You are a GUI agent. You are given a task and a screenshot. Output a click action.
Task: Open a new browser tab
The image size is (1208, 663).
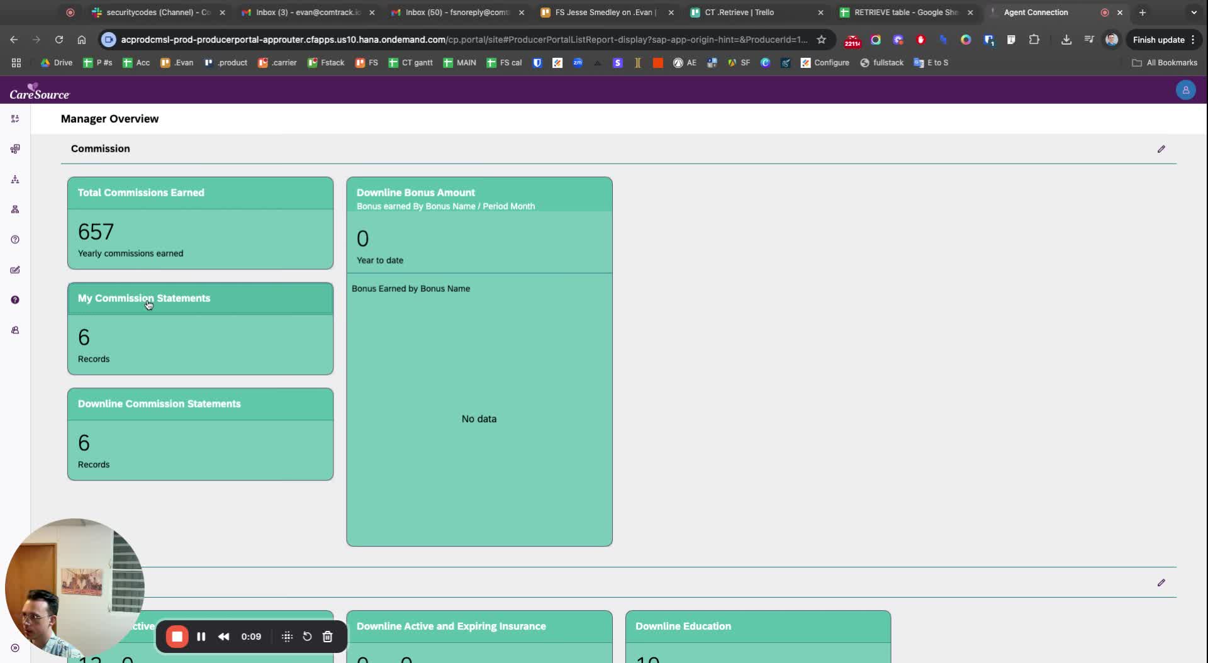click(x=1143, y=13)
